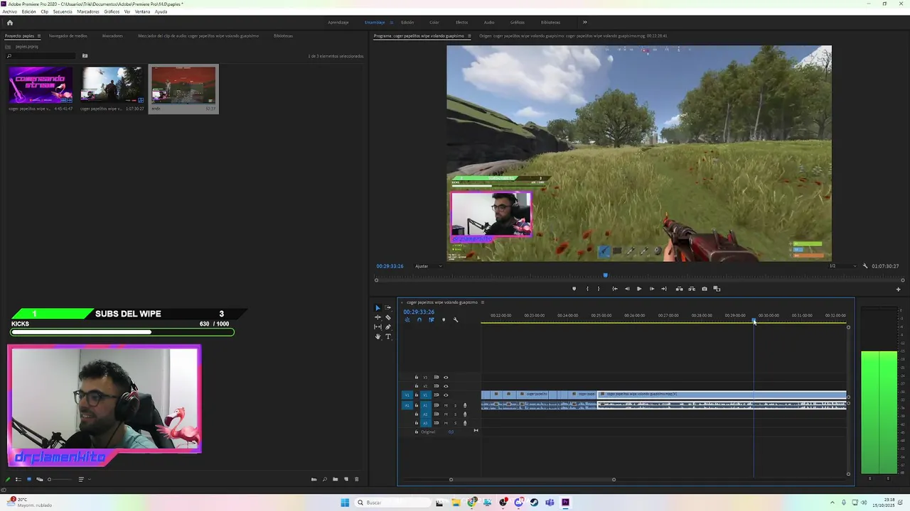Open the Ajustar zoom level dropdown
The height and width of the screenshot is (511, 910).
coord(429,266)
